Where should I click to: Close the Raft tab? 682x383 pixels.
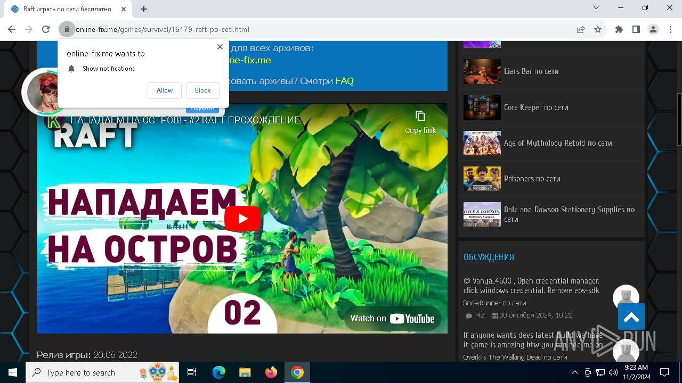click(124, 9)
